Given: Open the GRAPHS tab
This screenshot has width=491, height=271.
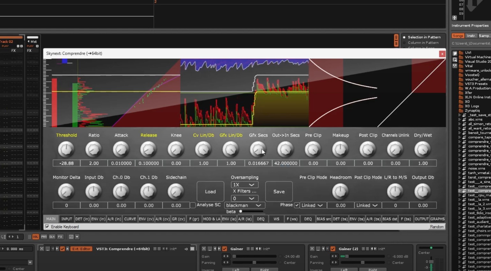Looking at the screenshot, I should click(437, 219).
